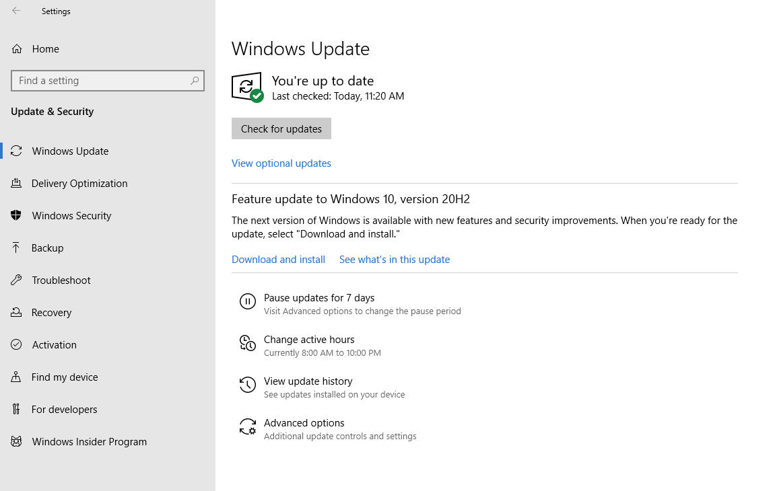Screen dimensions: 771x491
Task: Click the Windows Security shield icon
Action: coord(16,215)
